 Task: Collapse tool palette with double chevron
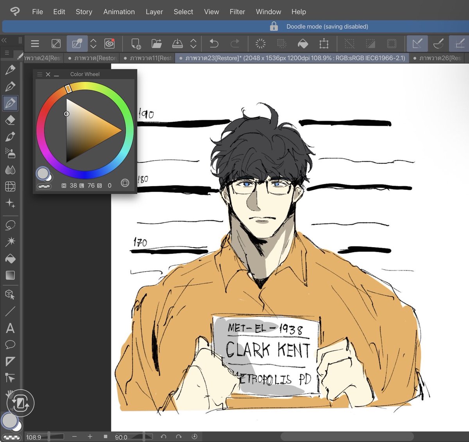(x=4, y=40)
